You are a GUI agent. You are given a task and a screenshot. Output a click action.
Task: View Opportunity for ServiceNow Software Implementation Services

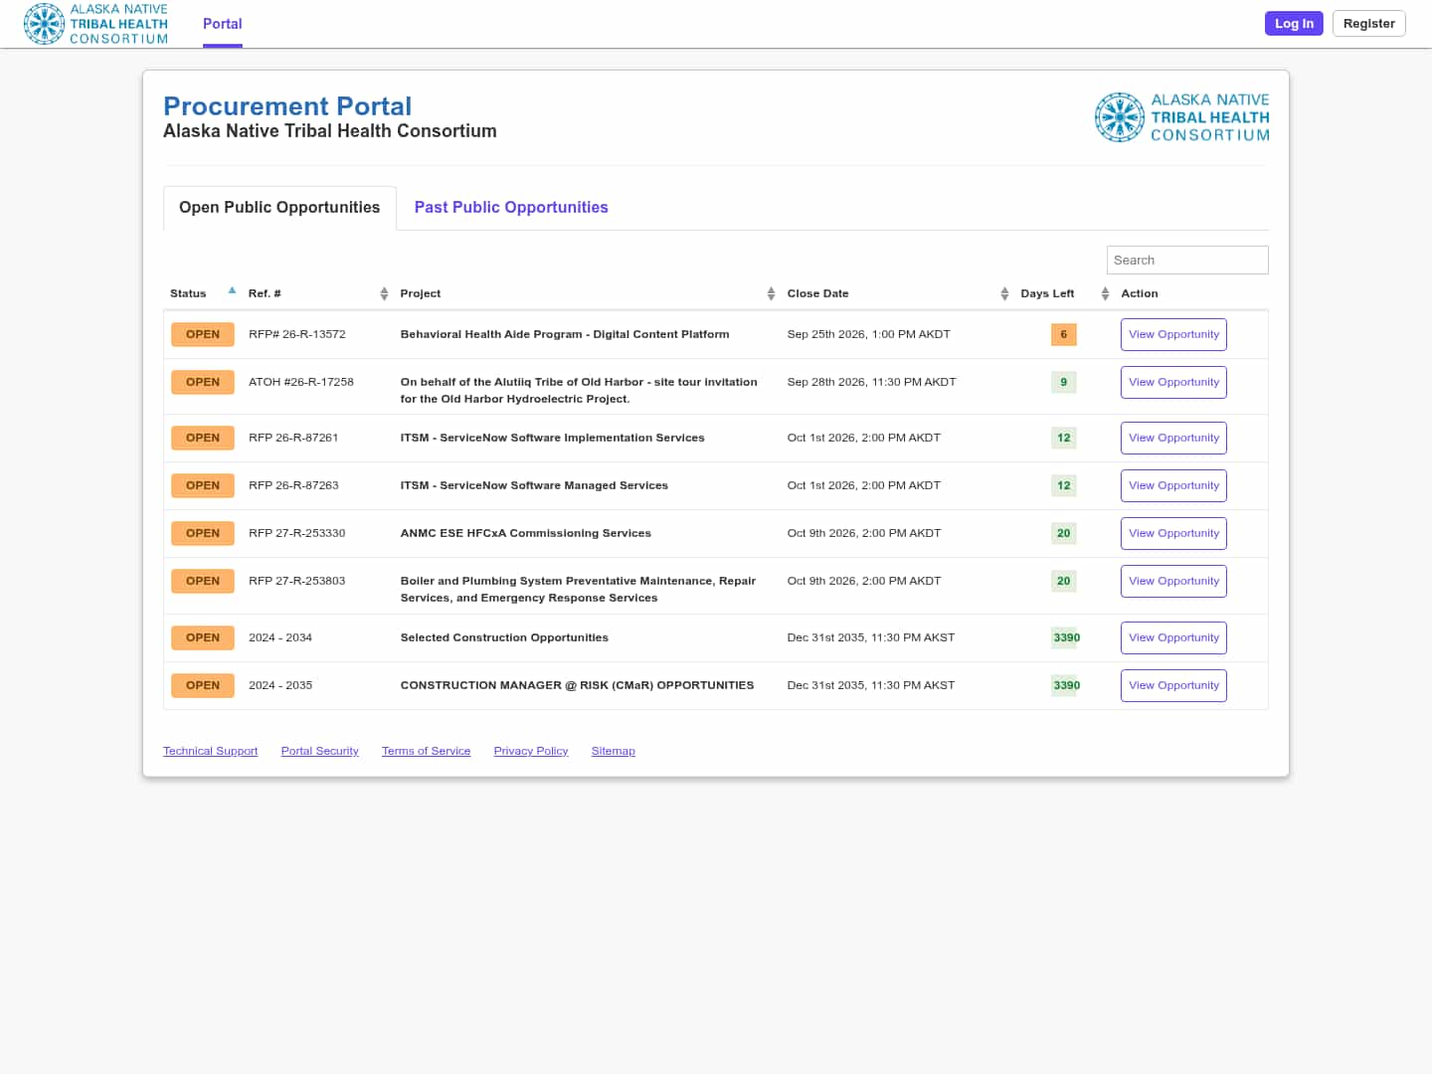(1173, 438)
